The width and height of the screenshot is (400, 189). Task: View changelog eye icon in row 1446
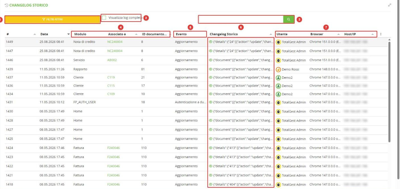211,60
